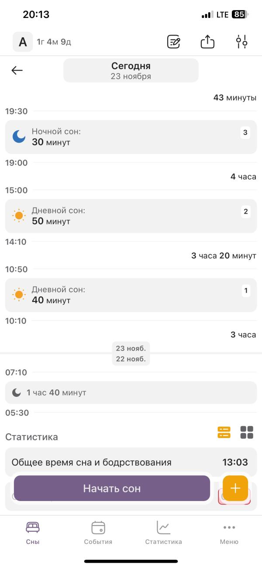Open the child profile avatar A
Viewport: 262px width, 568px height.
pyautogui.click(x=23, y=42)
